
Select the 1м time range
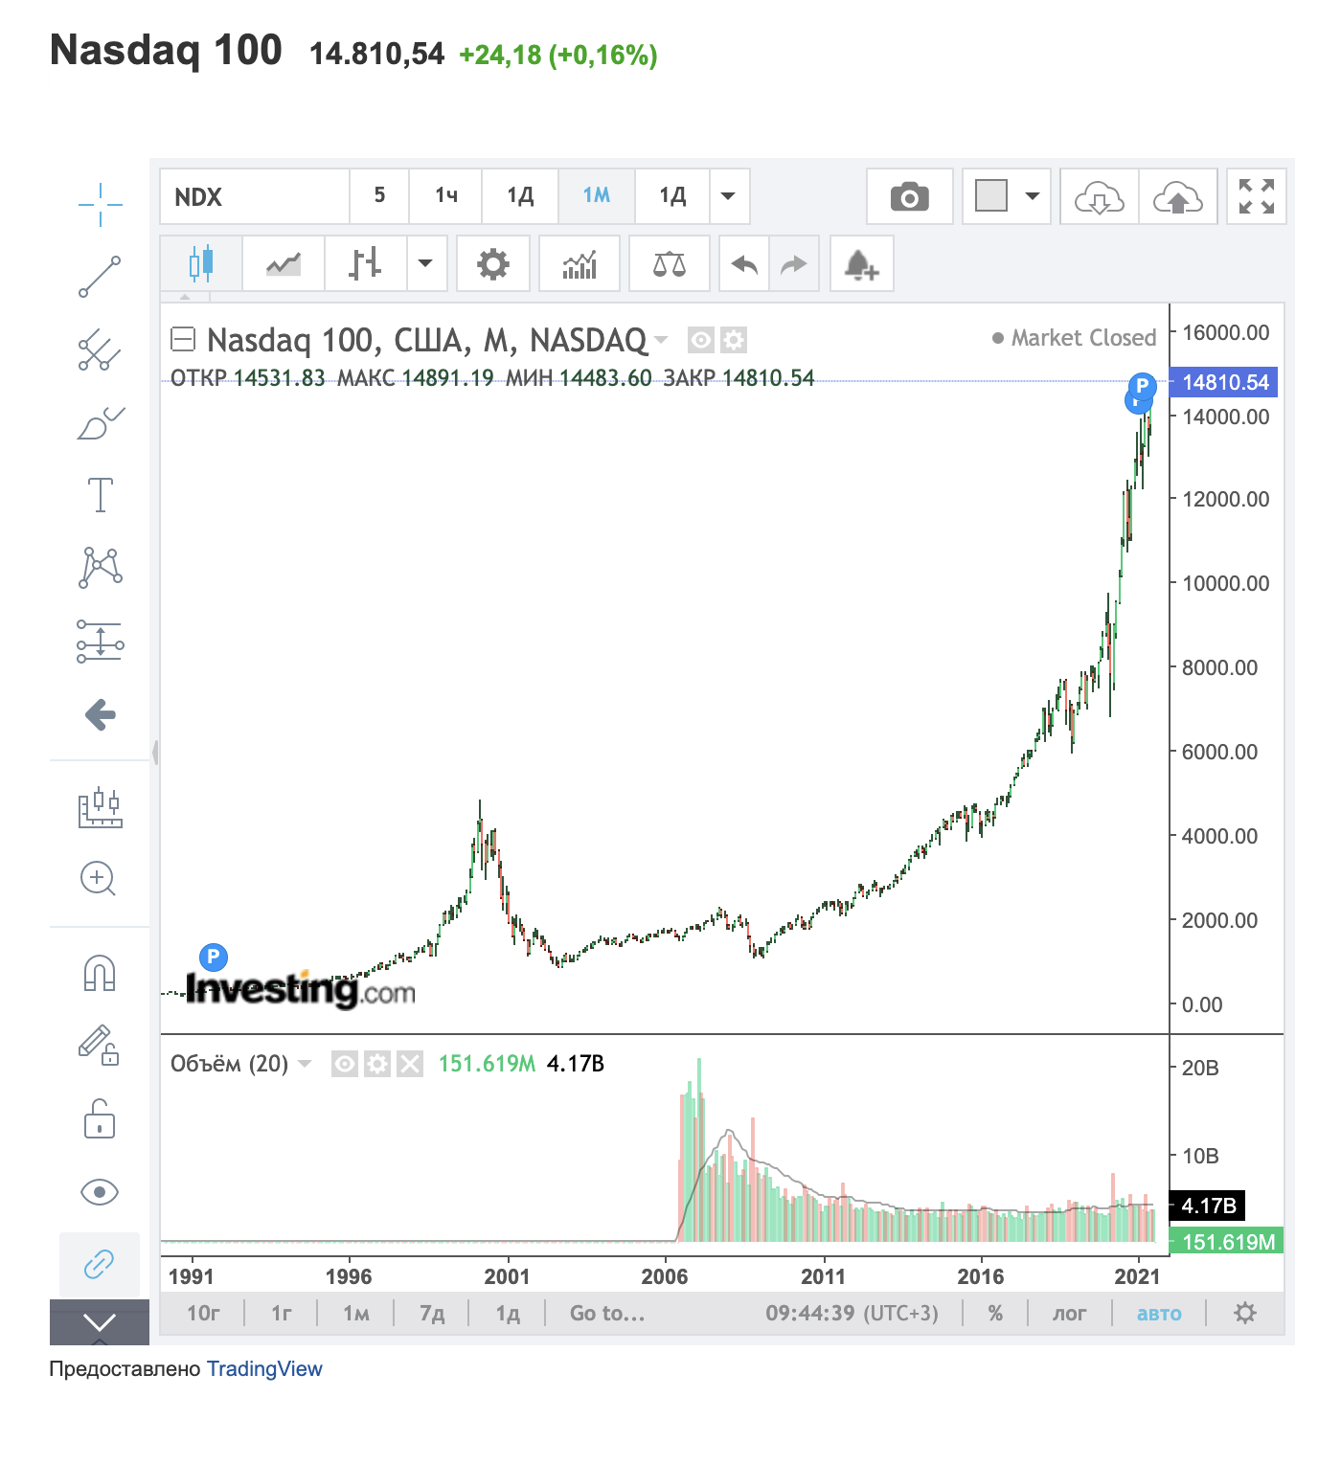(x=355, y=1313)
